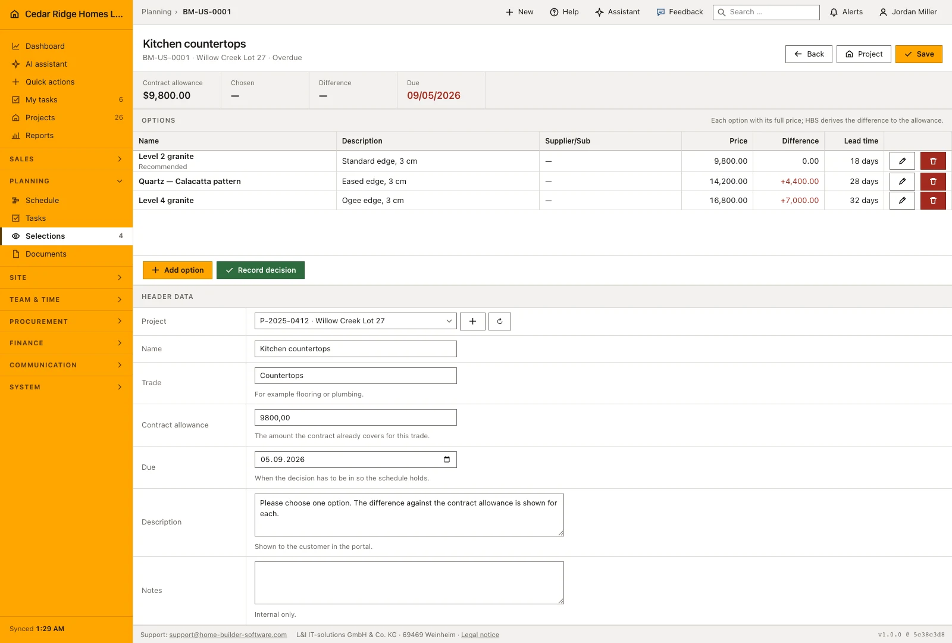952x643 pixels.
Task: Open Help from the top bar
Action: 564,12
